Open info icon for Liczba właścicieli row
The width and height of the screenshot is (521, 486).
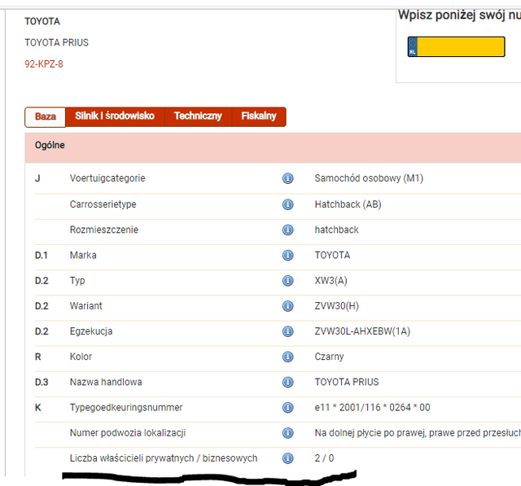point(287,458)
